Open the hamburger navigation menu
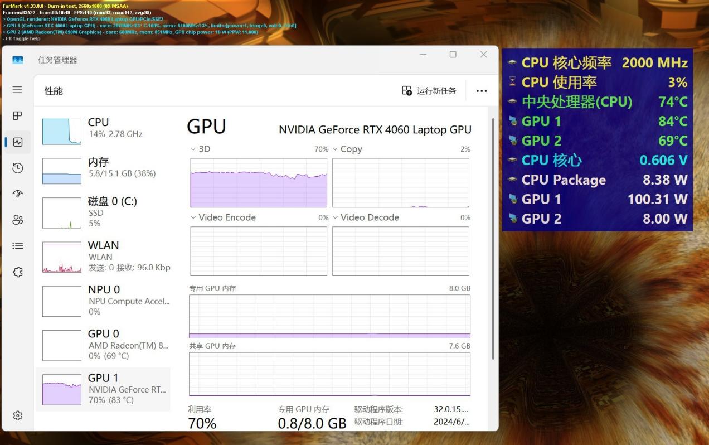The width and height of the screenshot is (709, 445). coord(17,90)
